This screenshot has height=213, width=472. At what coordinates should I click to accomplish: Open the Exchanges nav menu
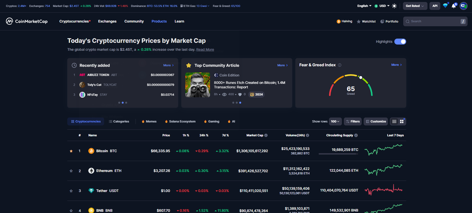tap(107, 21)
